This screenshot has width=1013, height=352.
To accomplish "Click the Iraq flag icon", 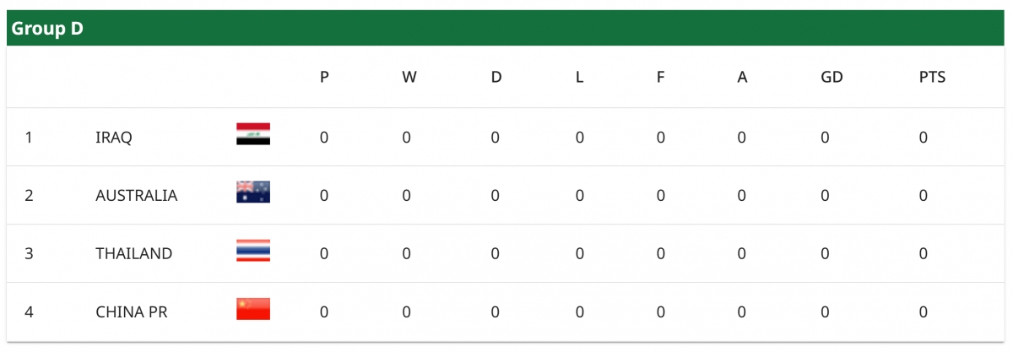I will [x=253, y=134].
